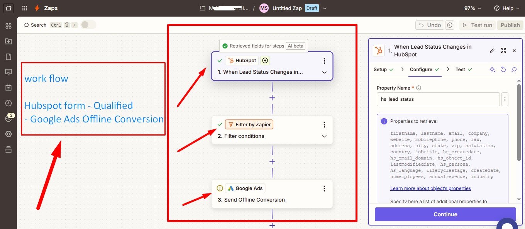Click the Untitled Zap title
This screenshot has width=525, height=229.
pos(287,8)
